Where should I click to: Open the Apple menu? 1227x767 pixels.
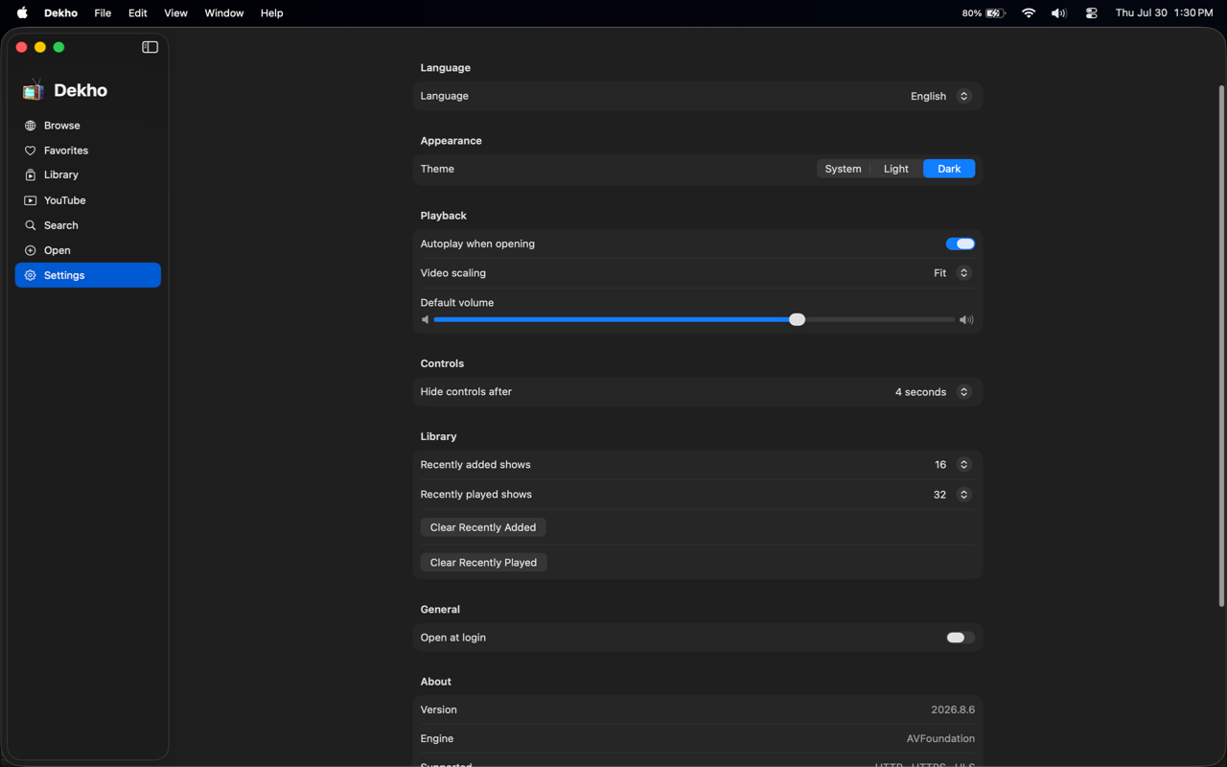click(x=22, y=13)
